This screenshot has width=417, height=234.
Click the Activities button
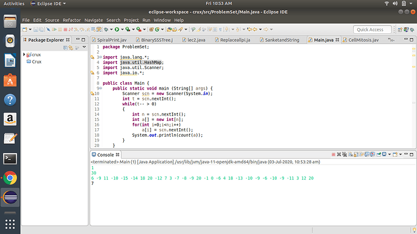click(x=14, y=4)
